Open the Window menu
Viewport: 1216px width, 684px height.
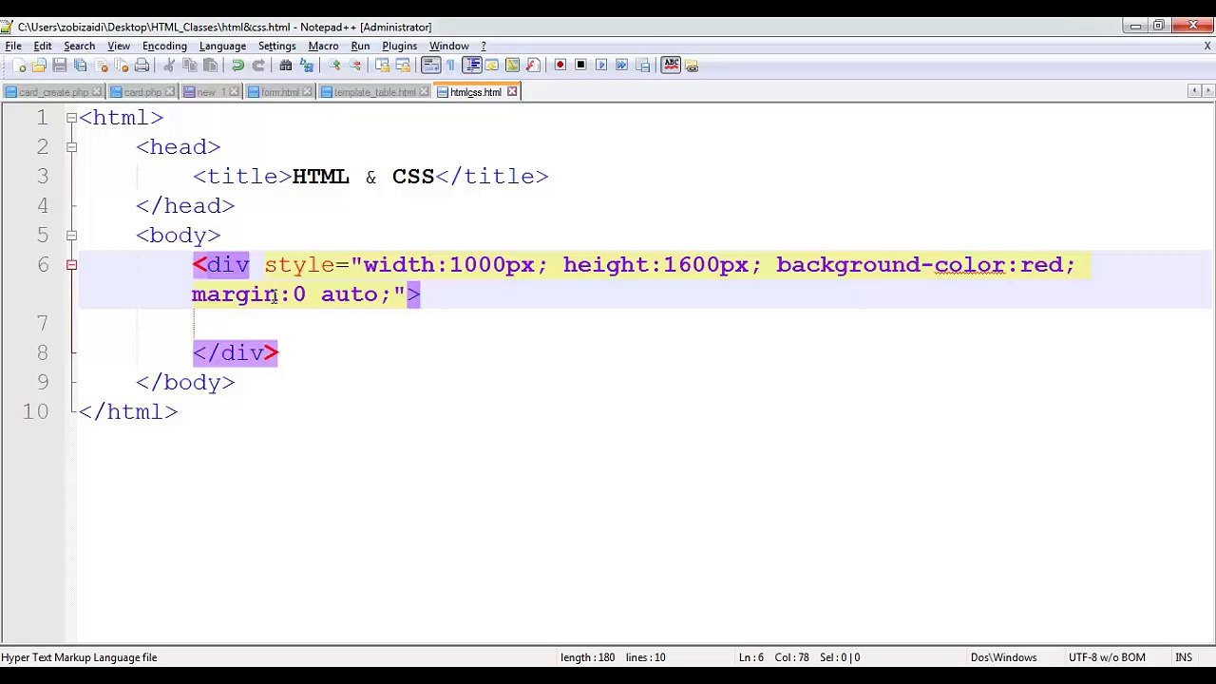448,46
